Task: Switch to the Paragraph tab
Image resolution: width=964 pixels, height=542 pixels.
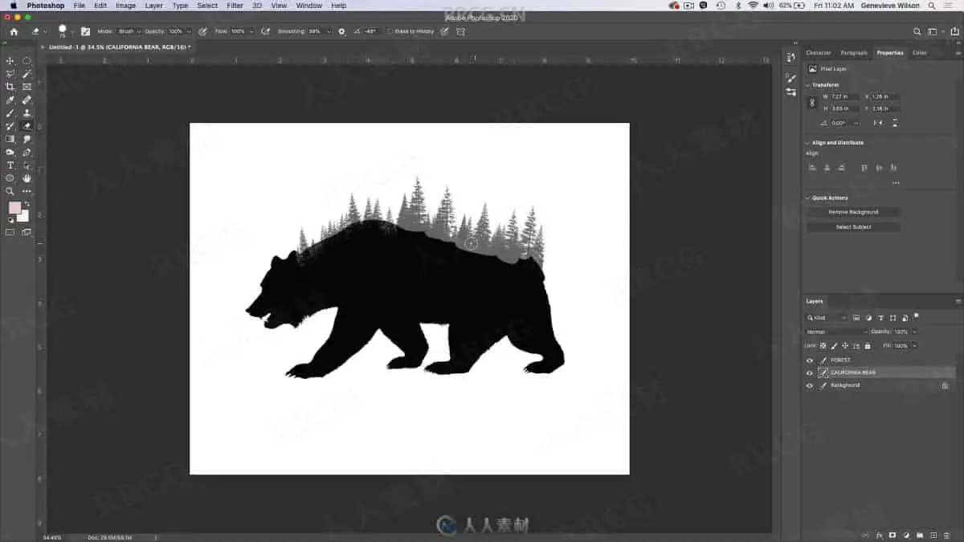Action: (x=854, y=53)
